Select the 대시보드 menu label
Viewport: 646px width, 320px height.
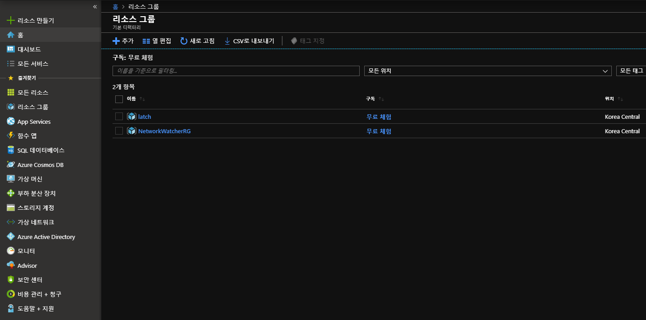click(29, 49)
